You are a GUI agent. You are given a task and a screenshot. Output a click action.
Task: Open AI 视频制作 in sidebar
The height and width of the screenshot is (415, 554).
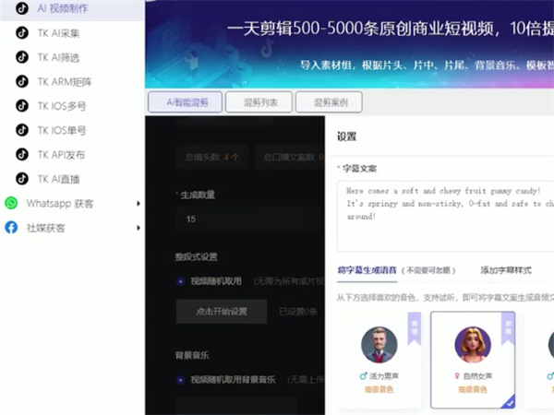click(x=72, y=8)
